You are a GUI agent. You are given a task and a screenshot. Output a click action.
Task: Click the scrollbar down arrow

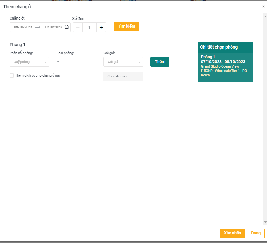[x=265, y=222]
